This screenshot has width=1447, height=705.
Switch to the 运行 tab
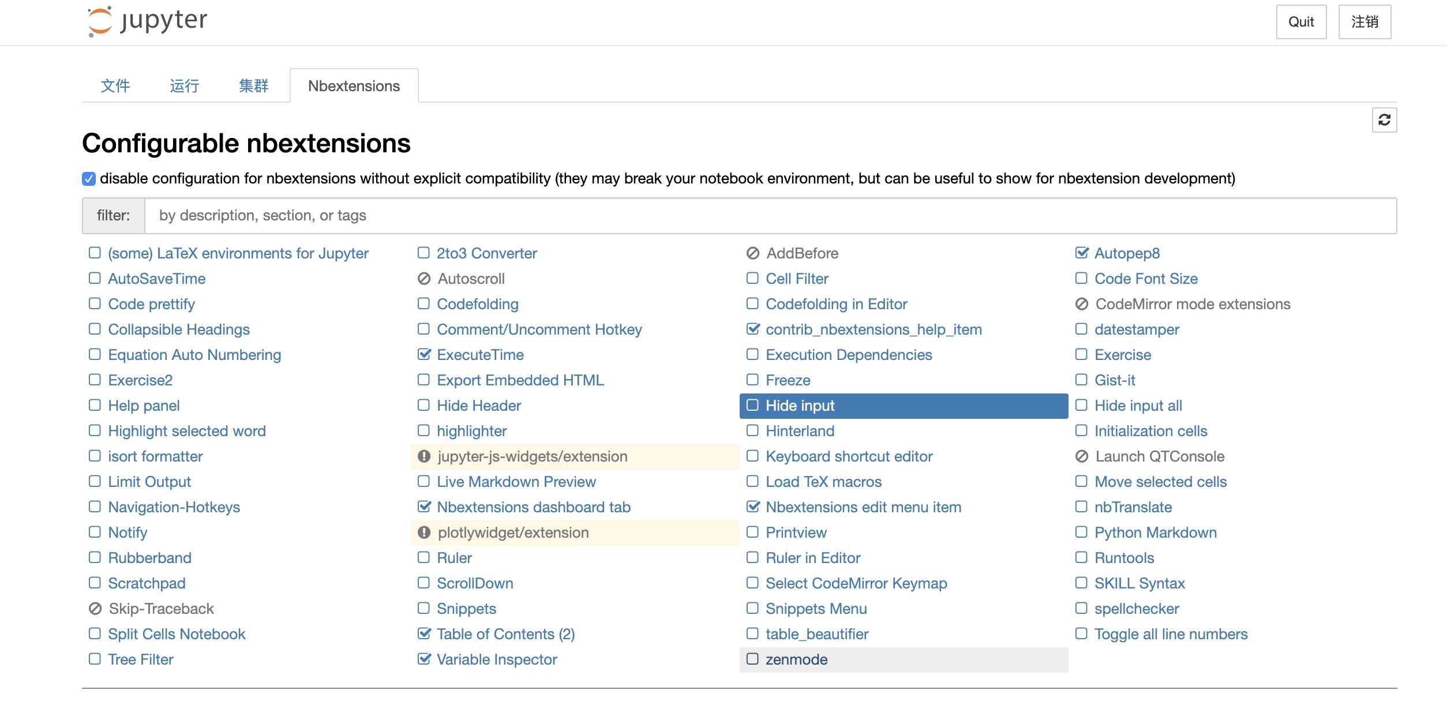click(x=185, y=86)
